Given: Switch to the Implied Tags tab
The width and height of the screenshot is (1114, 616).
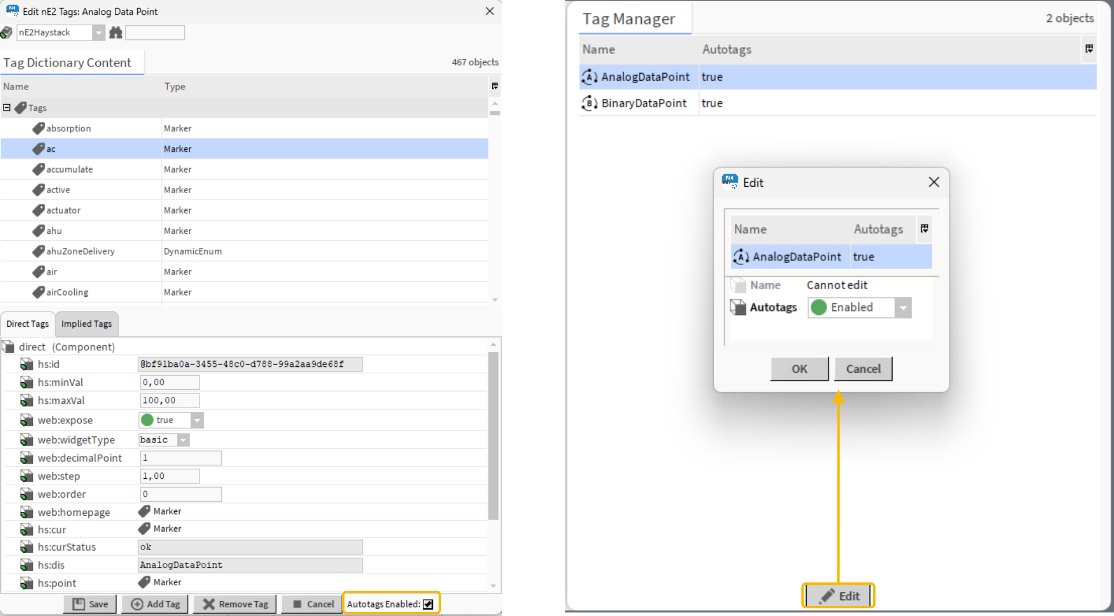Looking at the screenshot, I should [x=87, y=324].
